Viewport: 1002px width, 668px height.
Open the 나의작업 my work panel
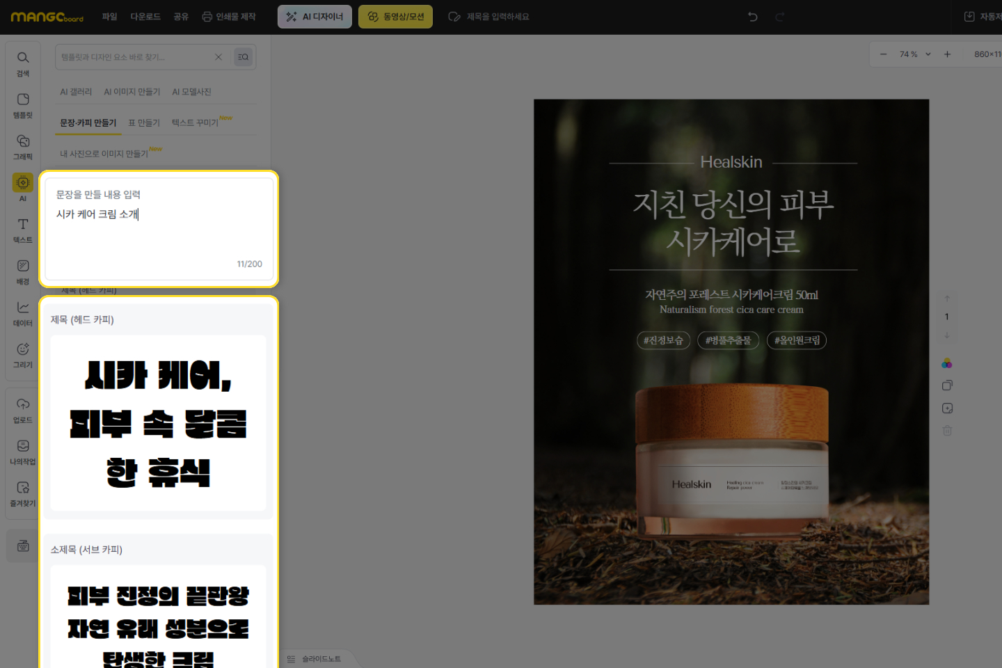pyautogui.click(x=23, y=452)
